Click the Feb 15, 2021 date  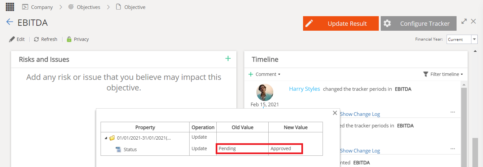[265, 104]
